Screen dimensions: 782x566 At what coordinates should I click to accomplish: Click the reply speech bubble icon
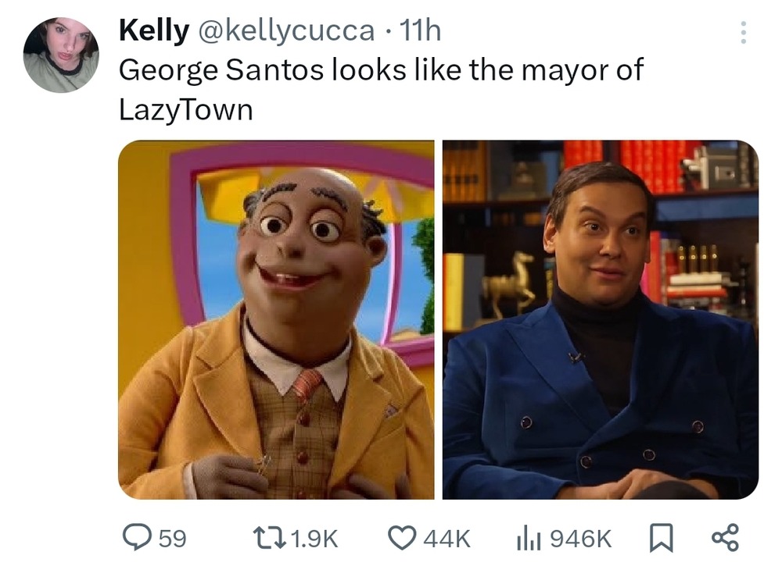point(137,538)
